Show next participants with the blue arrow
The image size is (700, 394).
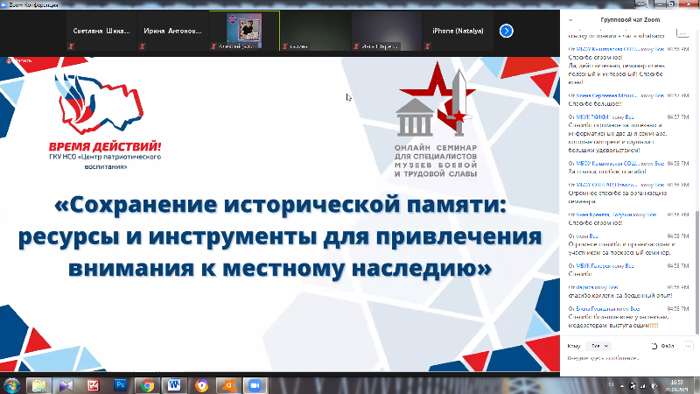pos(506,31)
